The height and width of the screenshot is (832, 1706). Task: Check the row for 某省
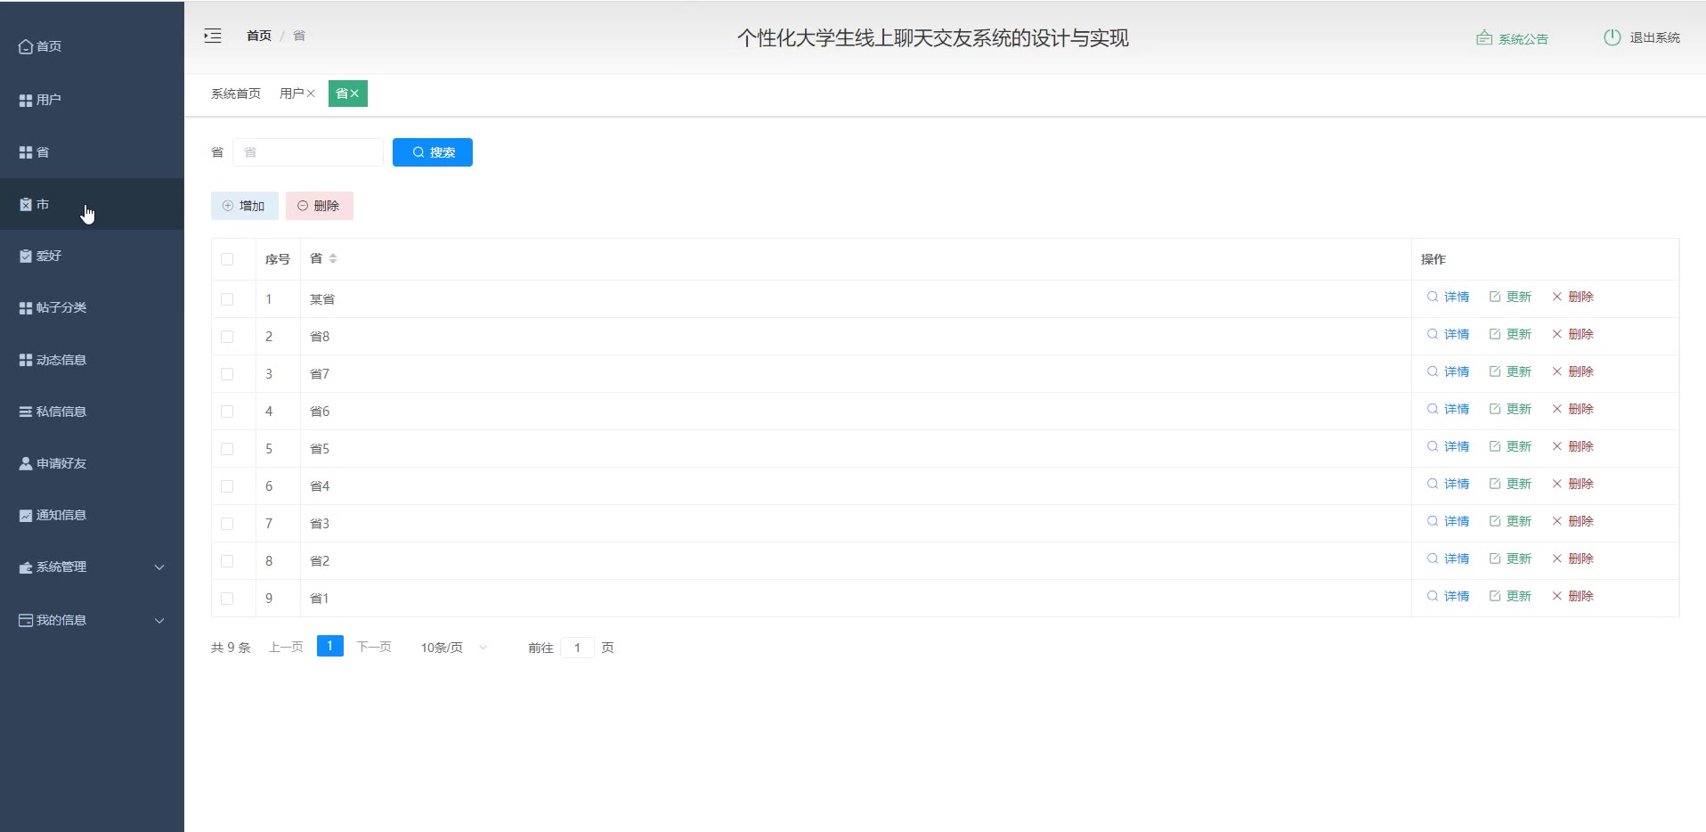[227, 299]
